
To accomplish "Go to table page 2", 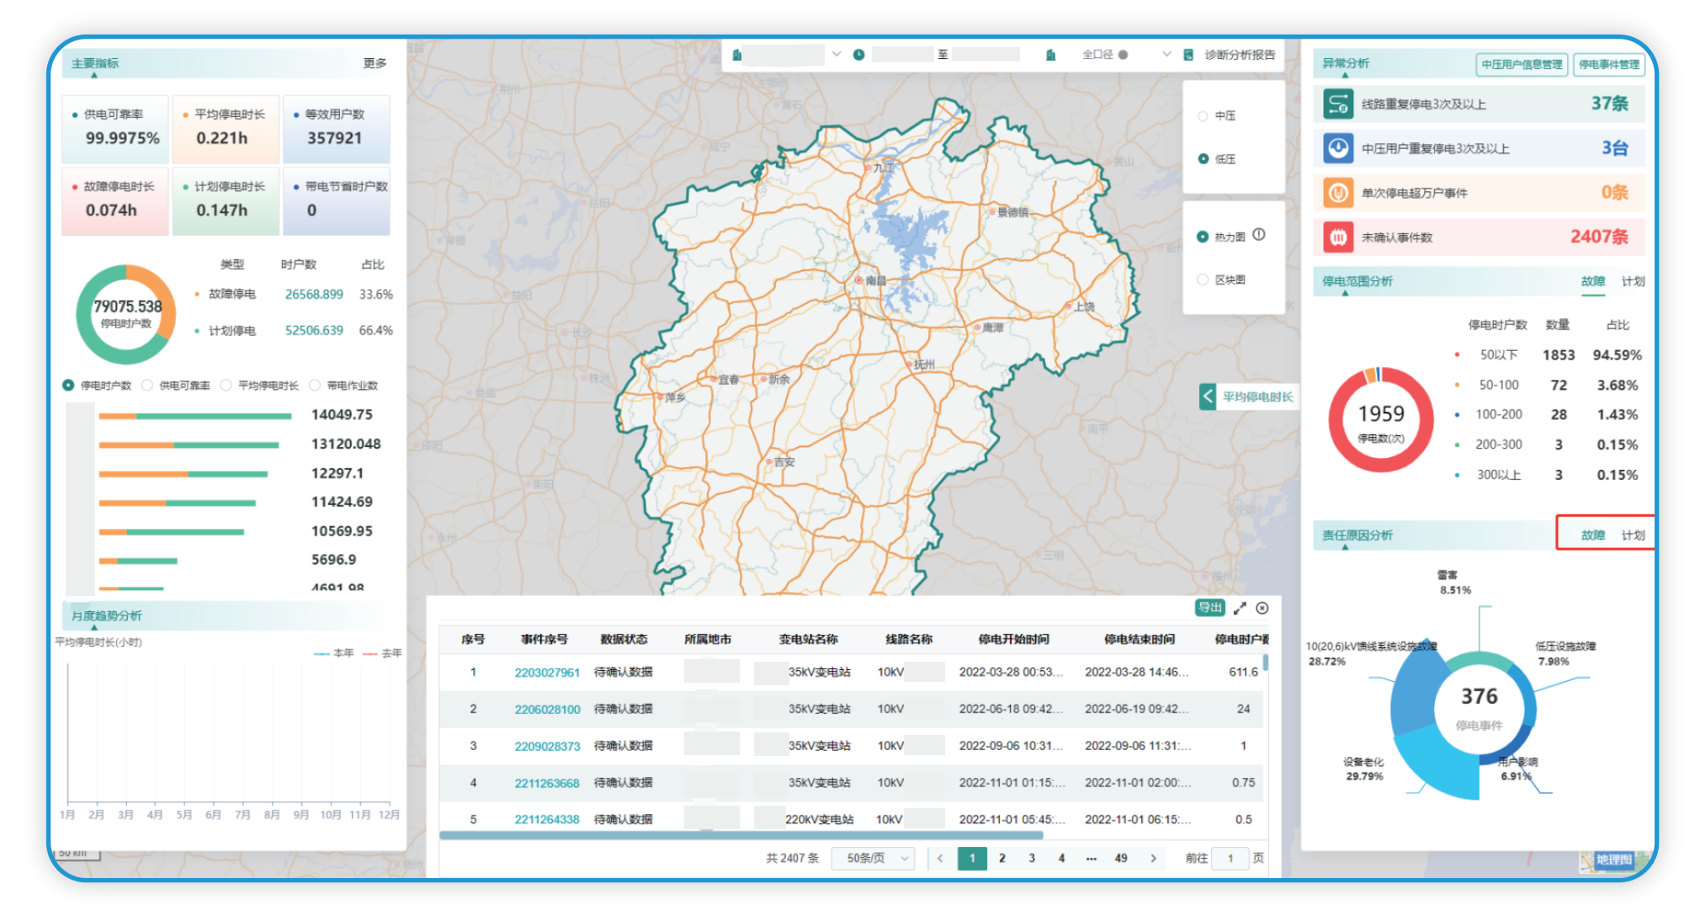I will [x=1001, y=858].
